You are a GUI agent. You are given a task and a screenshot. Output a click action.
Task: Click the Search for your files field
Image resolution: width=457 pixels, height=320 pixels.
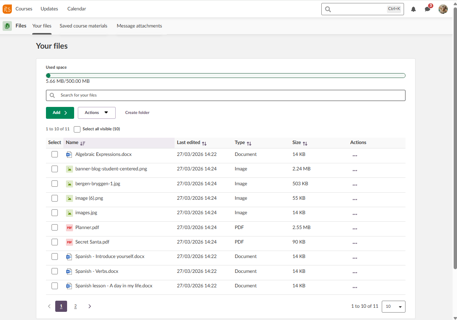point(225,95)
